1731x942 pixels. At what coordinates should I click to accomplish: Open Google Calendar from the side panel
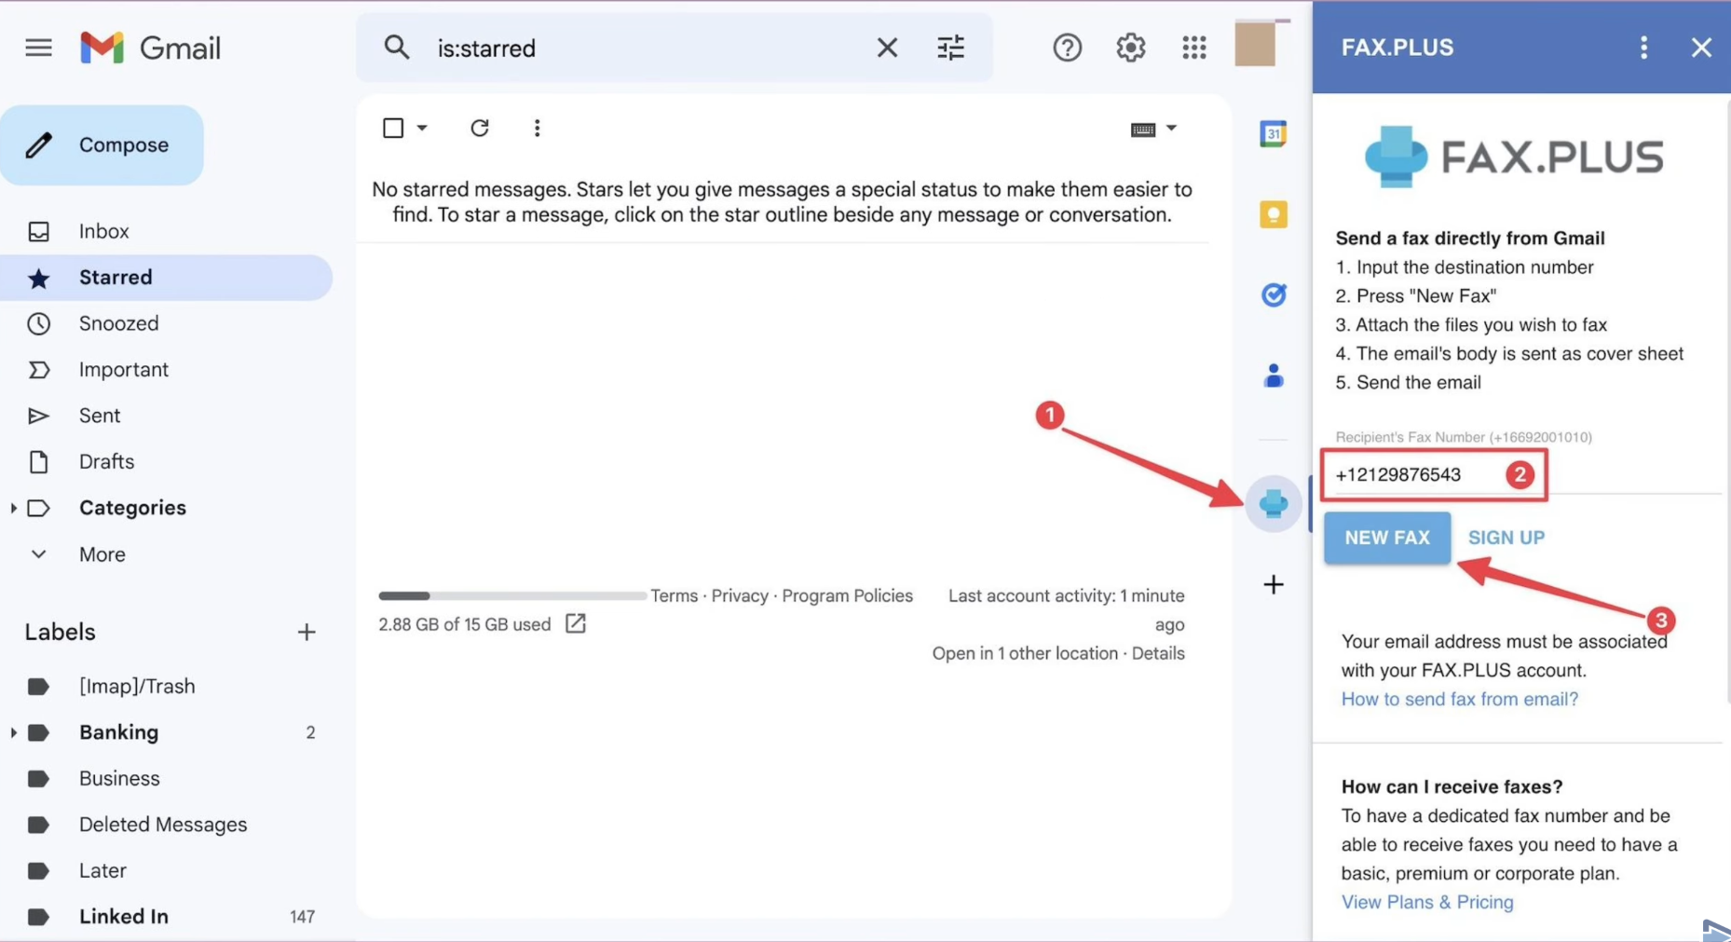click(1273, 133)
